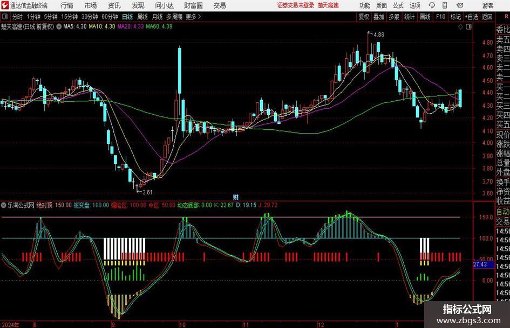Image resolution: width=510 pixels, height=328 pixels.
Task: Click the red 楚天高速 stock name
Action: [328, 5]
